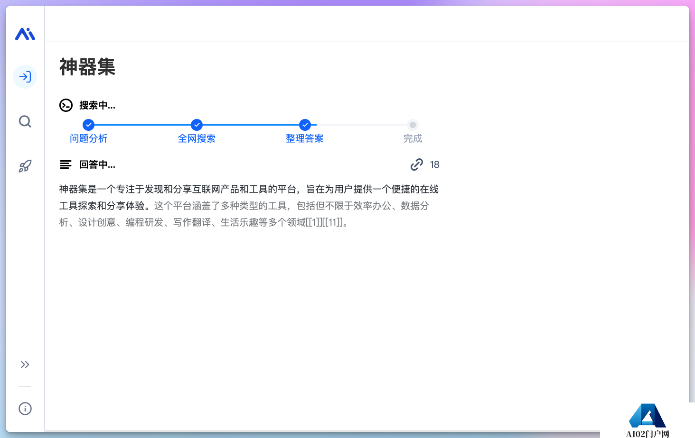Open citation [[11]] in the answer

click(x=332, y=222)
